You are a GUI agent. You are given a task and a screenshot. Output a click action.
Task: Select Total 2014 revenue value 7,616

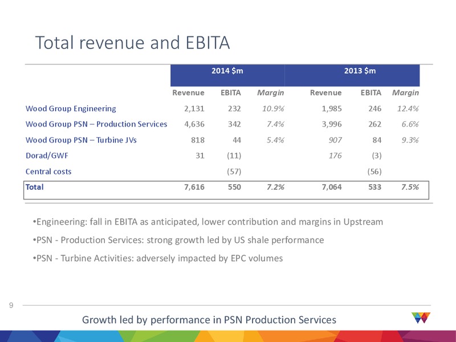pos(194,187)
